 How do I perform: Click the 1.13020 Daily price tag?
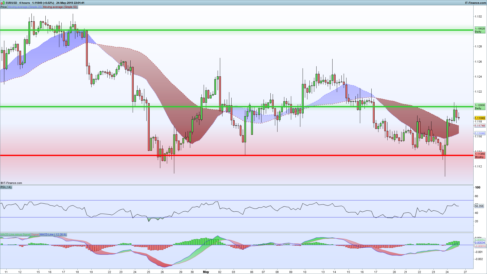(480, 30)
